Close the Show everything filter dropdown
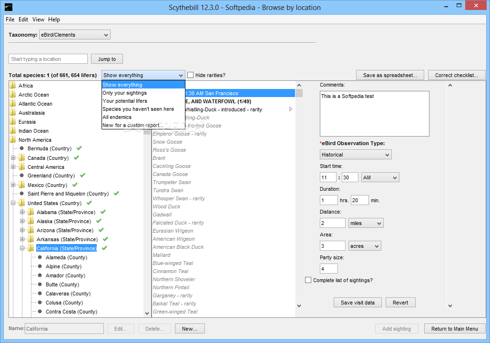 (x=143, y=75)
